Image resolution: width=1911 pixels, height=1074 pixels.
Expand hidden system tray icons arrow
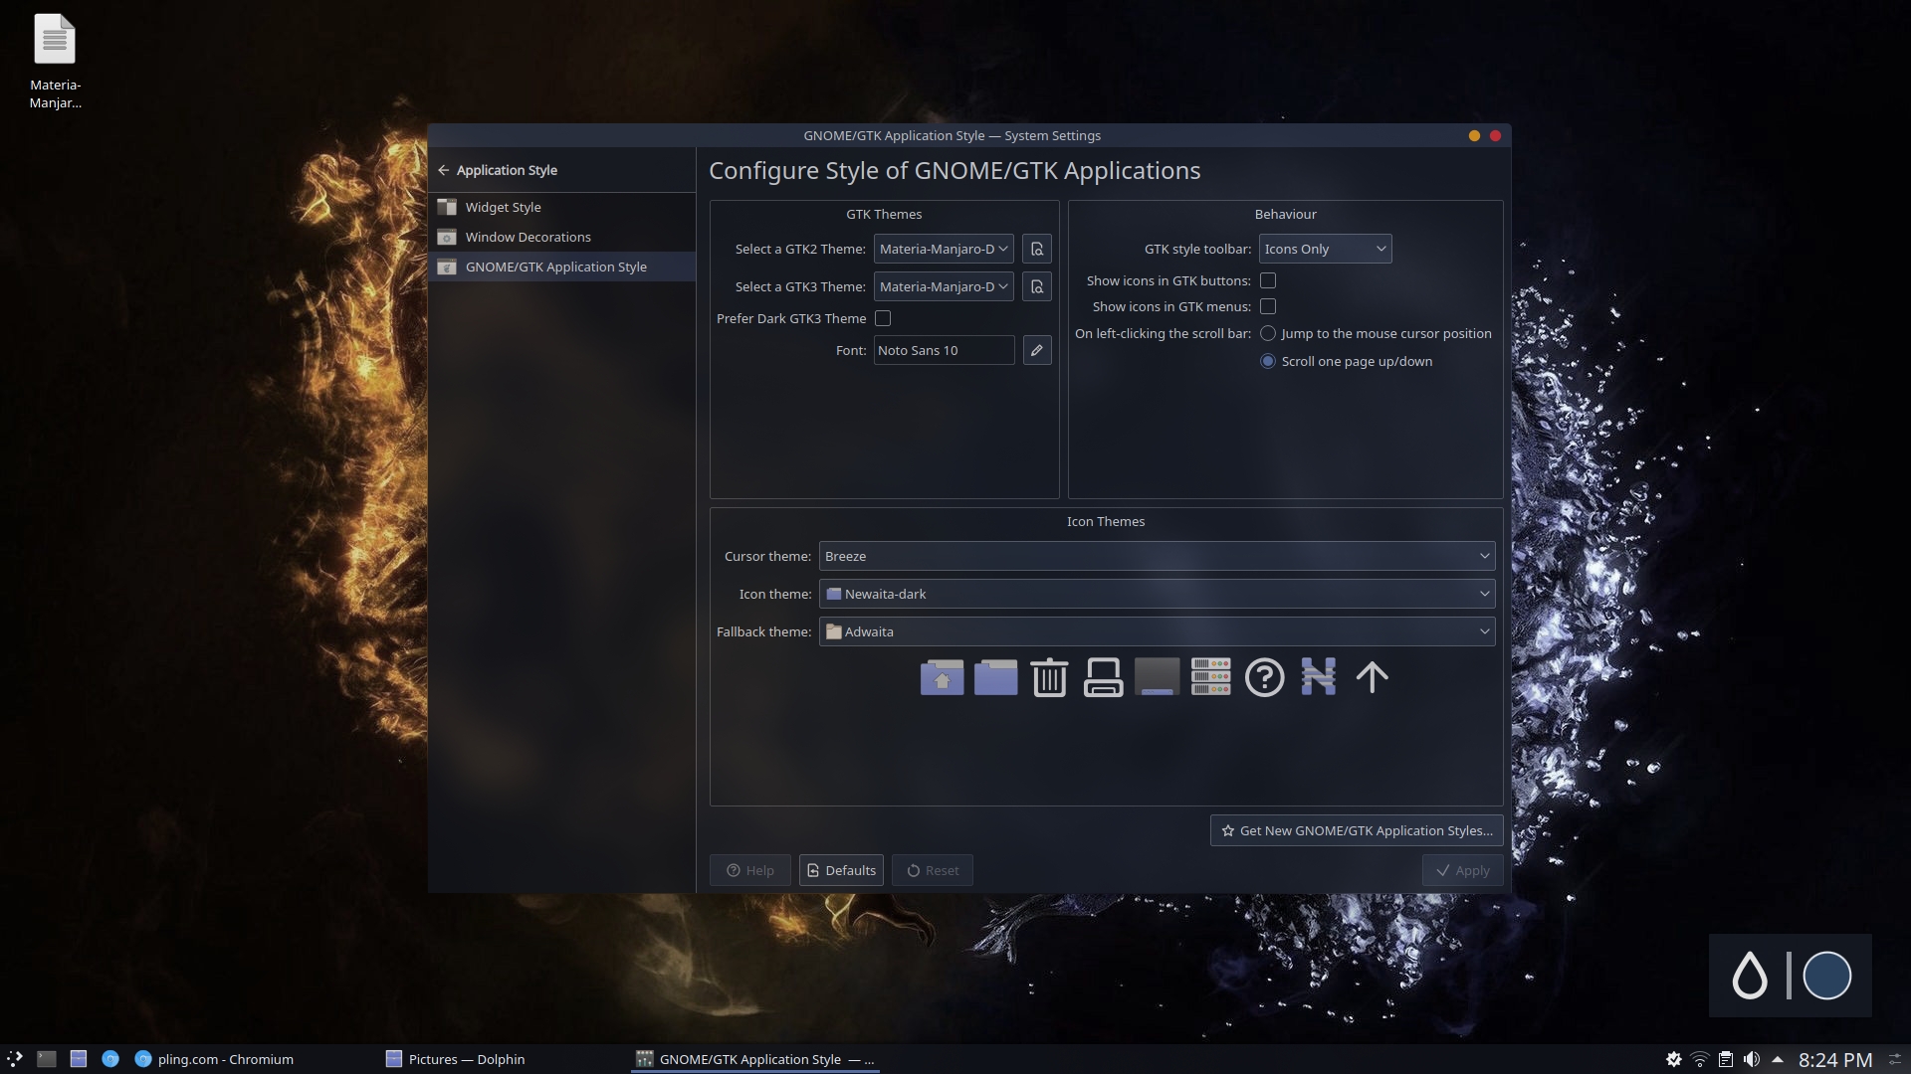[x=1778, y=1059]
